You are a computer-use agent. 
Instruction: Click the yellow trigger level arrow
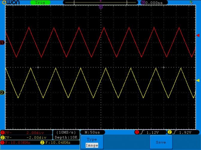click(x=198, y=81)
